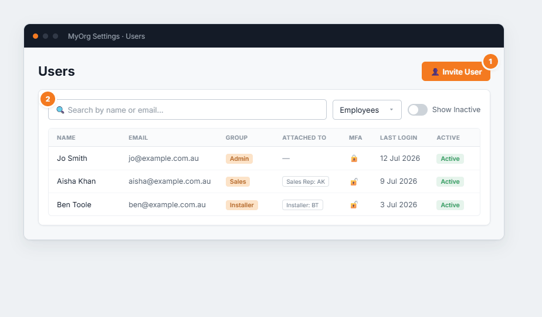This screenshot has height=317, width=542.
Task: Click the search magnifier icon
Action: point(60,110)
